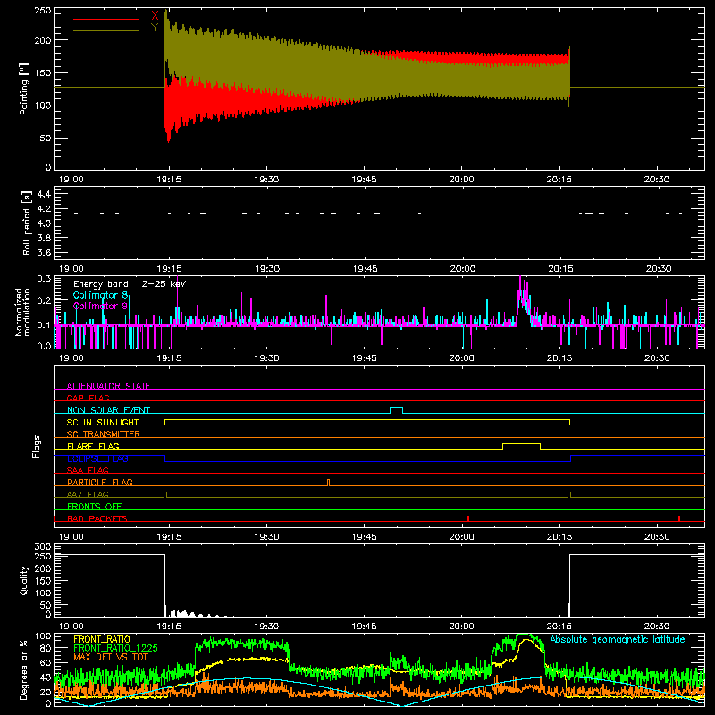The width and height of the screenshot is (715, 715).
Task: Click the 'Flags' axis title
Action: [36, 446]
